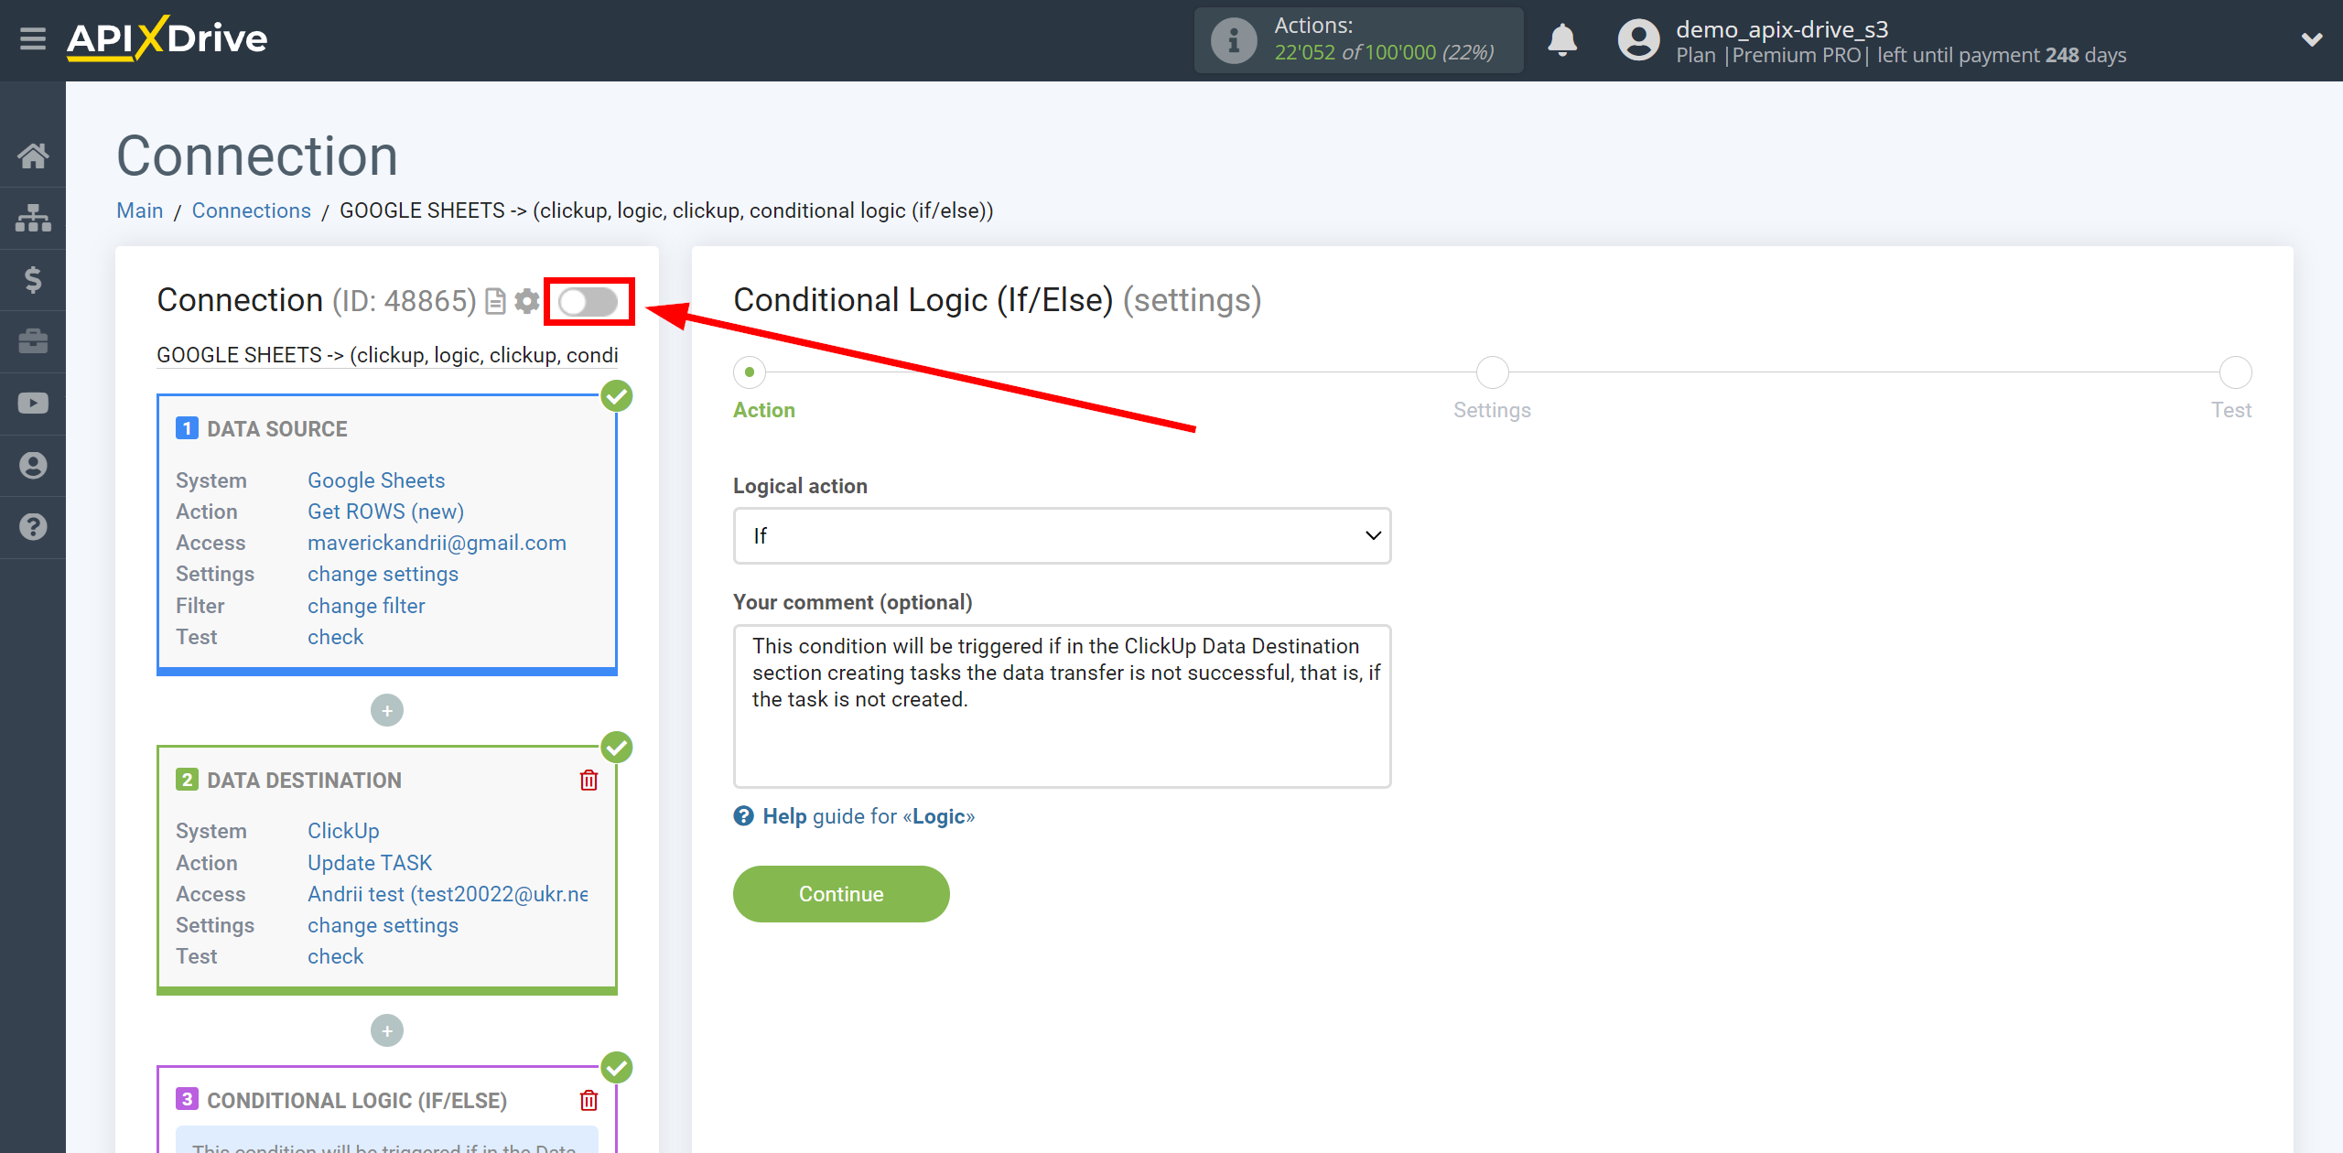2343x1153 pixels.
Task: Open the sidebar help question icon
Action: pyautogui.click(x=33, y=527)
